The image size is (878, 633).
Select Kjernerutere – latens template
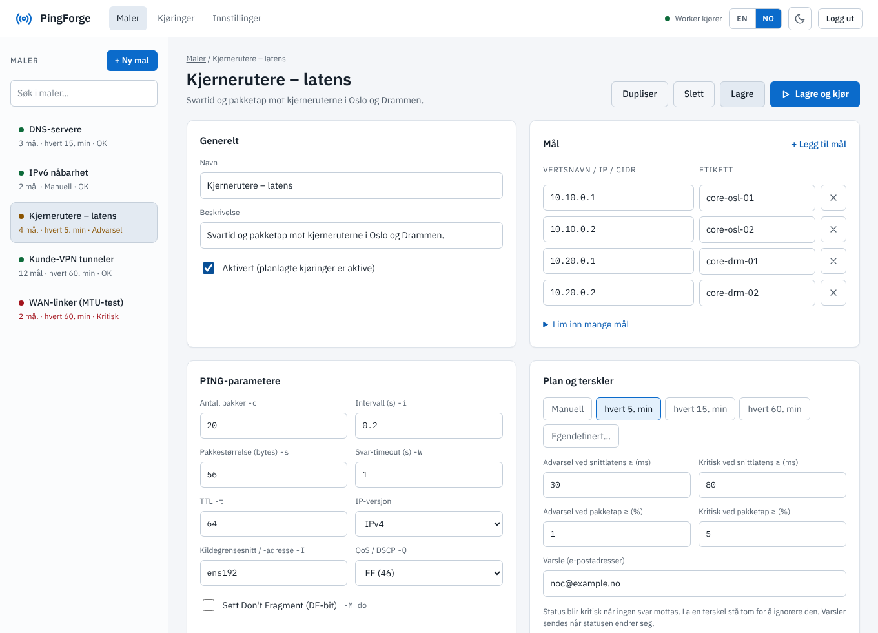[x=84, y=222]
